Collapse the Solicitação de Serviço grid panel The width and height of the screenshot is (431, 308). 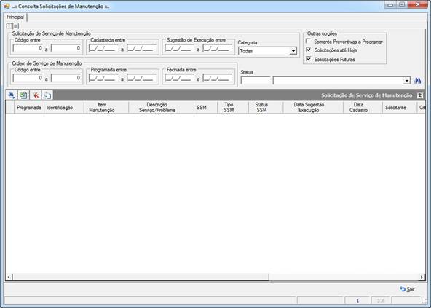(420, 95)
